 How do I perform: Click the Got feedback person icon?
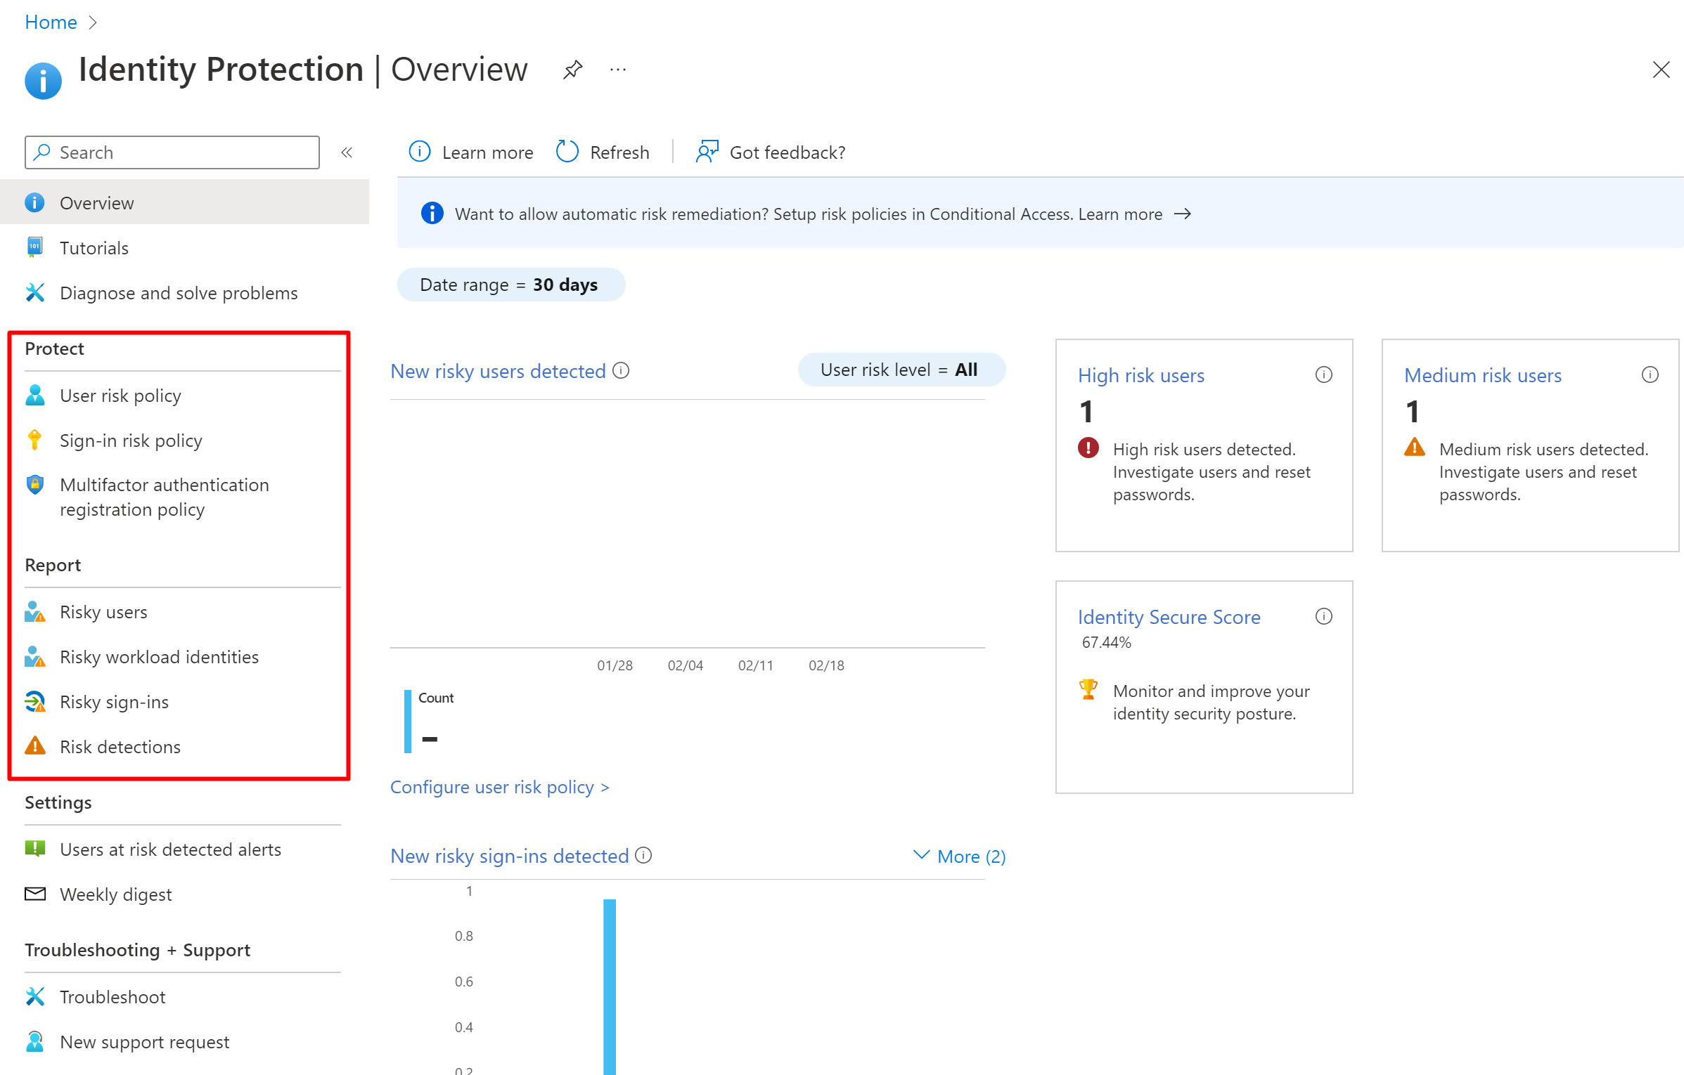707,152
